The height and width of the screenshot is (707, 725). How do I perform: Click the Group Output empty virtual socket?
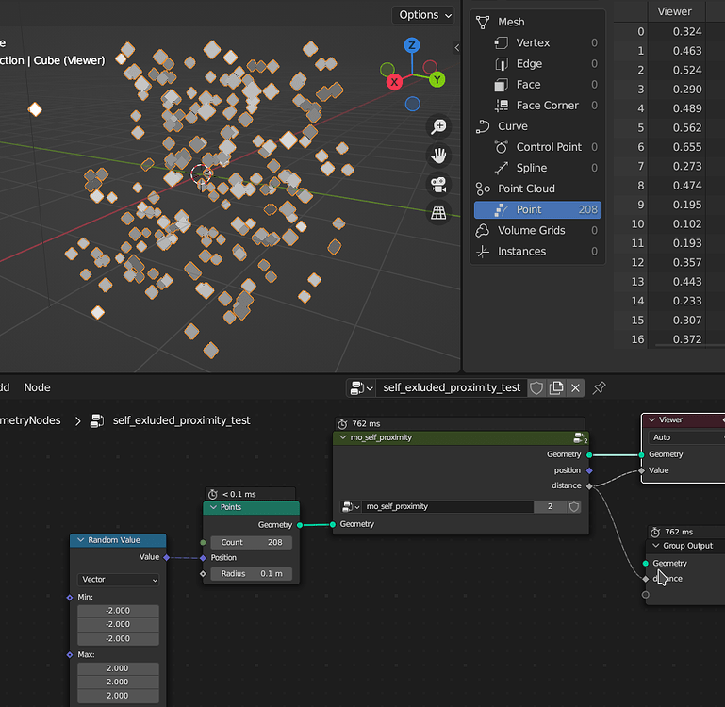coord(646,595)
